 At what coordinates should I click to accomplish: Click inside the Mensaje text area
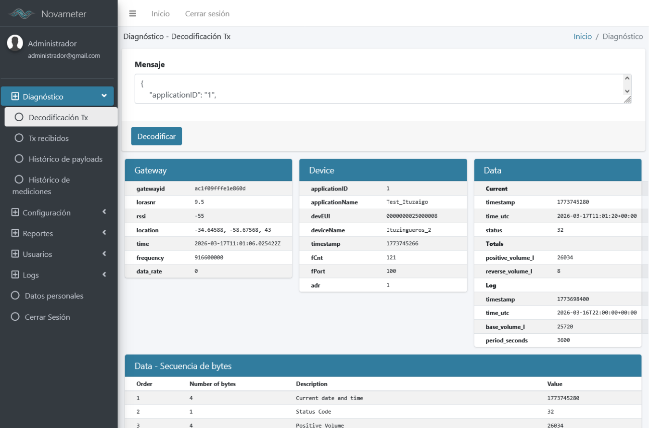click(375, 89)
